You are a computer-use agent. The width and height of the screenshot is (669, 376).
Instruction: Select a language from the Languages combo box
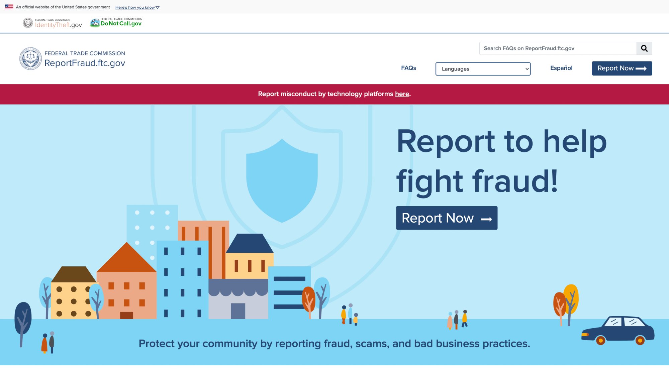pos(483,69)
